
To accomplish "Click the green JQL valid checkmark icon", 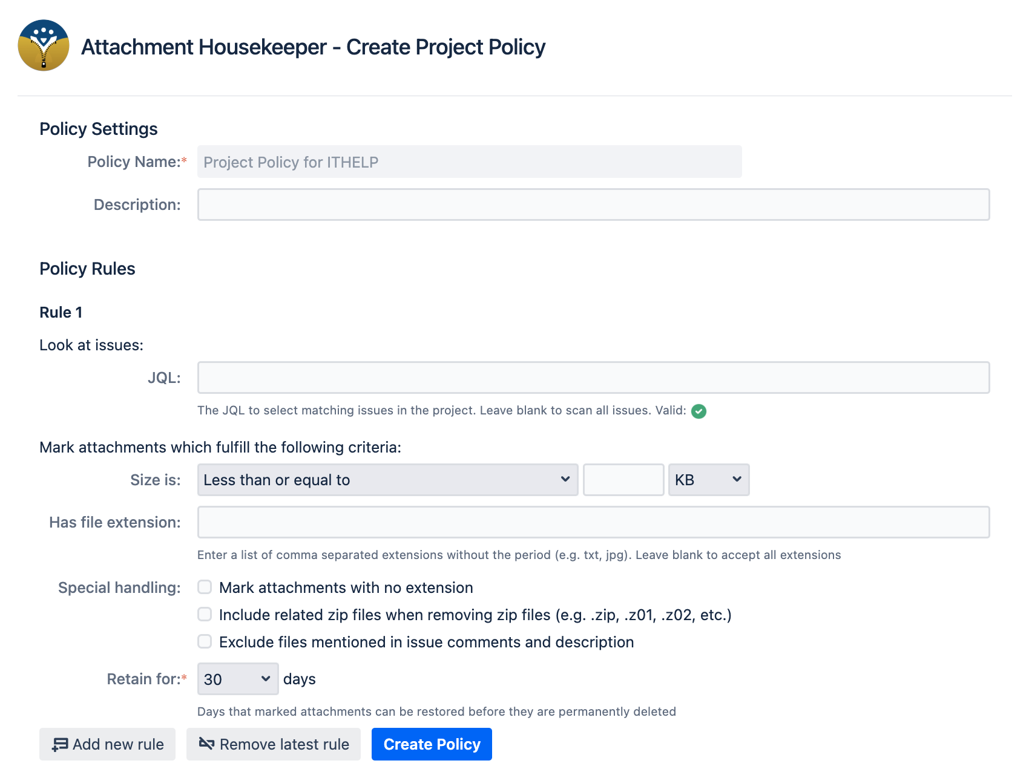I will coord(699,411).
